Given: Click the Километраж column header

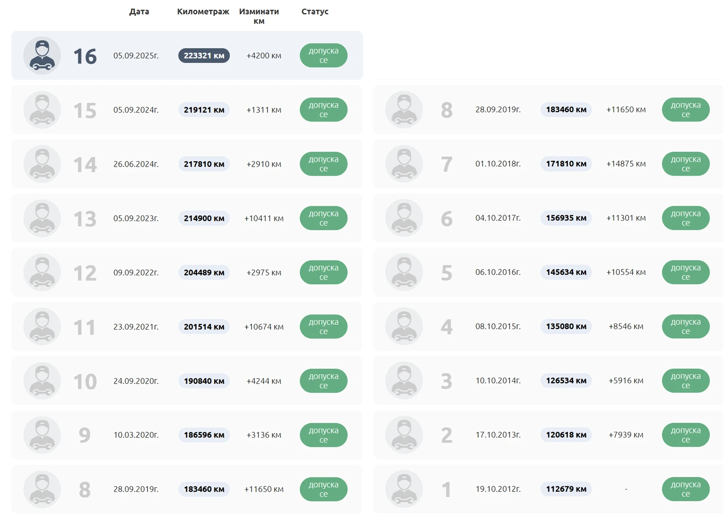Looking at the screenshot, I should pos(203,11).
